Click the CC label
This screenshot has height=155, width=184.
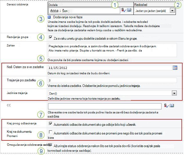click(9, 105)
